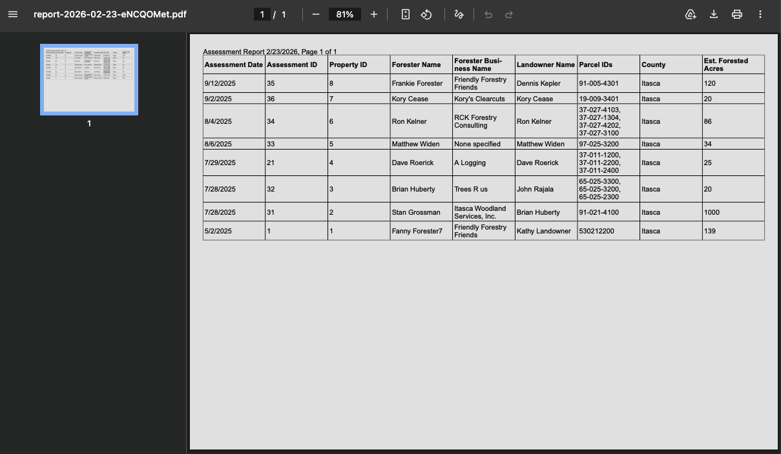Click the Assessment Report page header text
781x454 pixels.
(x=270, y=52)
